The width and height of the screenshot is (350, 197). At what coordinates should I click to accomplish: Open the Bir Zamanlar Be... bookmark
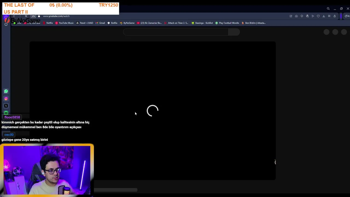tap(149, 23)
